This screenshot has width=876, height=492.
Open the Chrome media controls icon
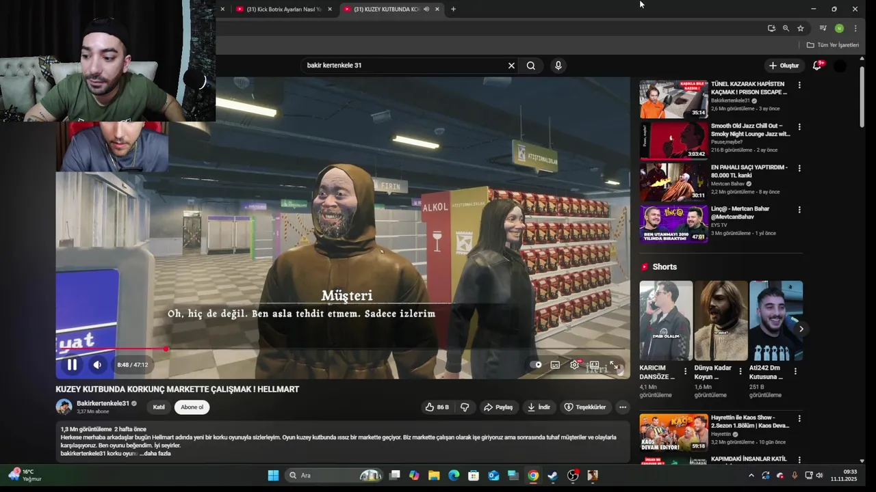823,28
